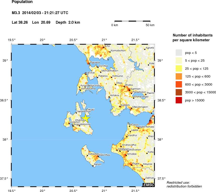
Task: Click the M3.3 event date heading
Action: (x=40, y=13)
